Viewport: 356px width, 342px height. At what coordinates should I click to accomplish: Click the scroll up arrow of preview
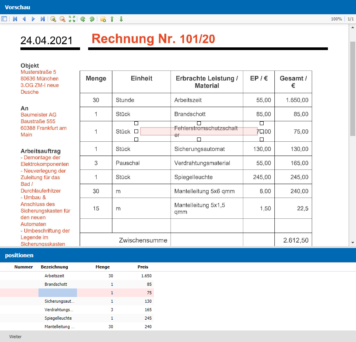353,27
